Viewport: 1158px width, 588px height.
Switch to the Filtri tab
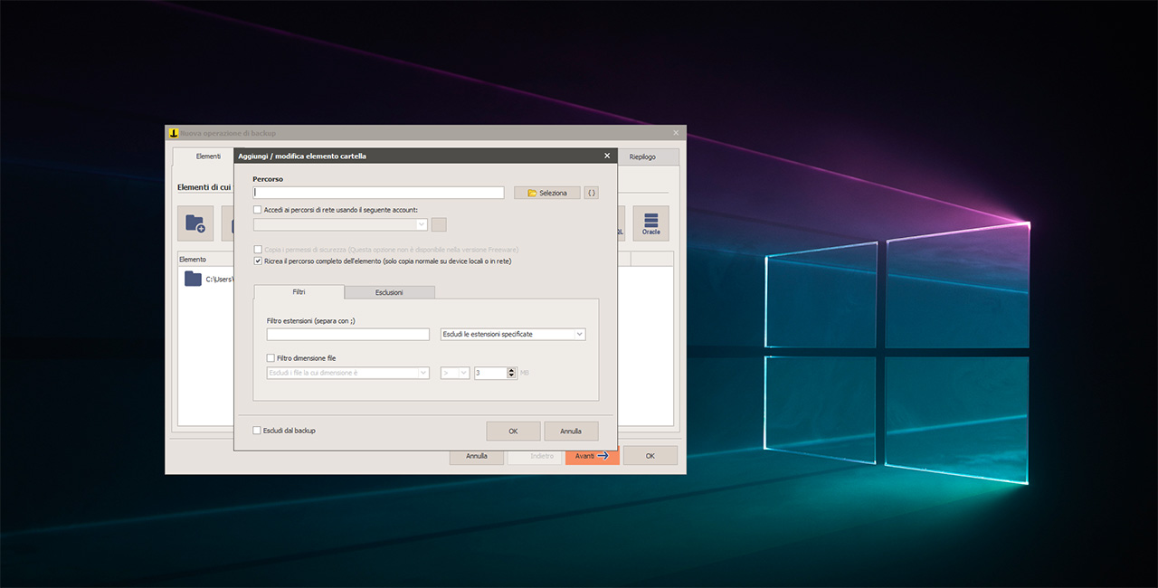click(299, 292)
